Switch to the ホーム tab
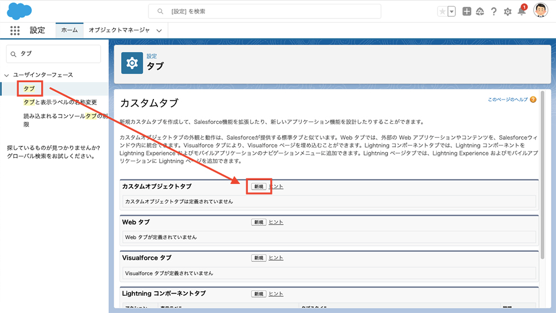The image size is (556, 313). 69,30
